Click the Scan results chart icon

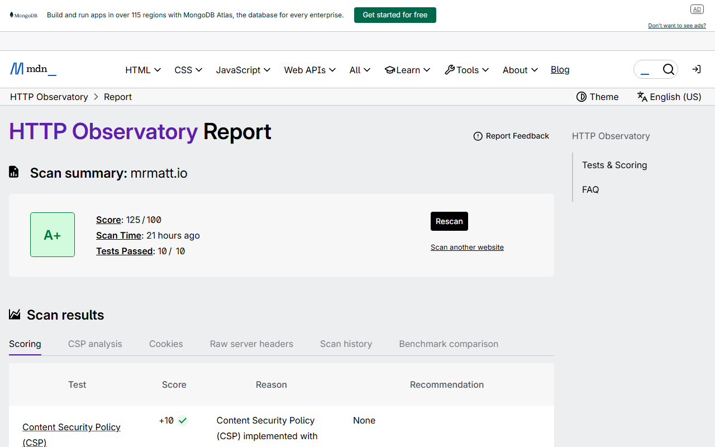pos(15,314)
